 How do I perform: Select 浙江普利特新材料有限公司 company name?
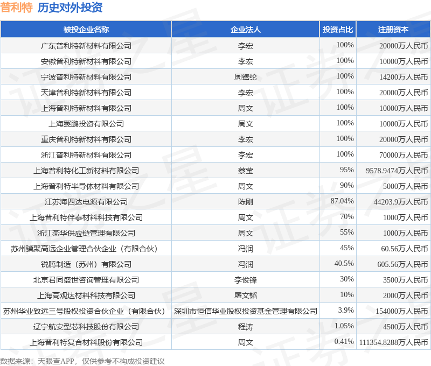click(86, 155)
